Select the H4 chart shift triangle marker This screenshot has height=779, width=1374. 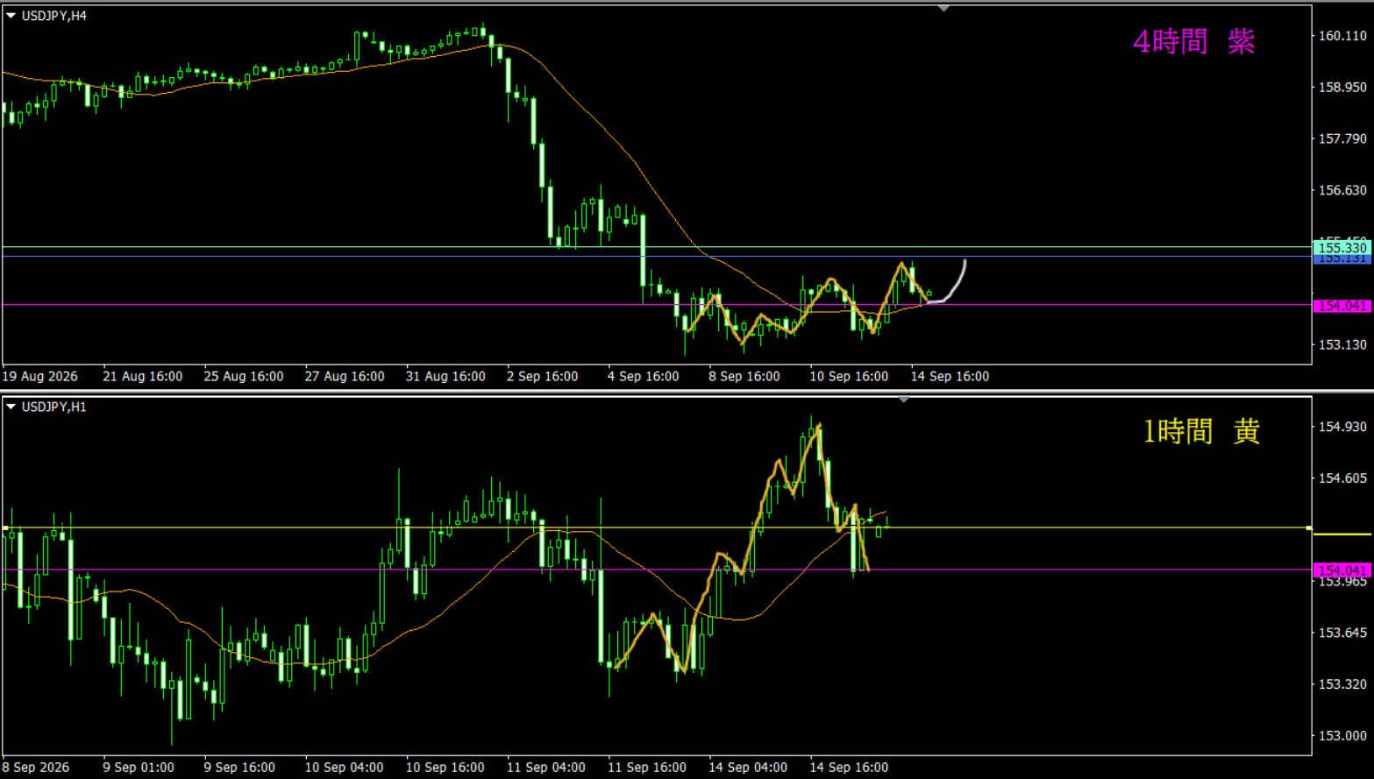pyautogui.click(x=943, y=8)
